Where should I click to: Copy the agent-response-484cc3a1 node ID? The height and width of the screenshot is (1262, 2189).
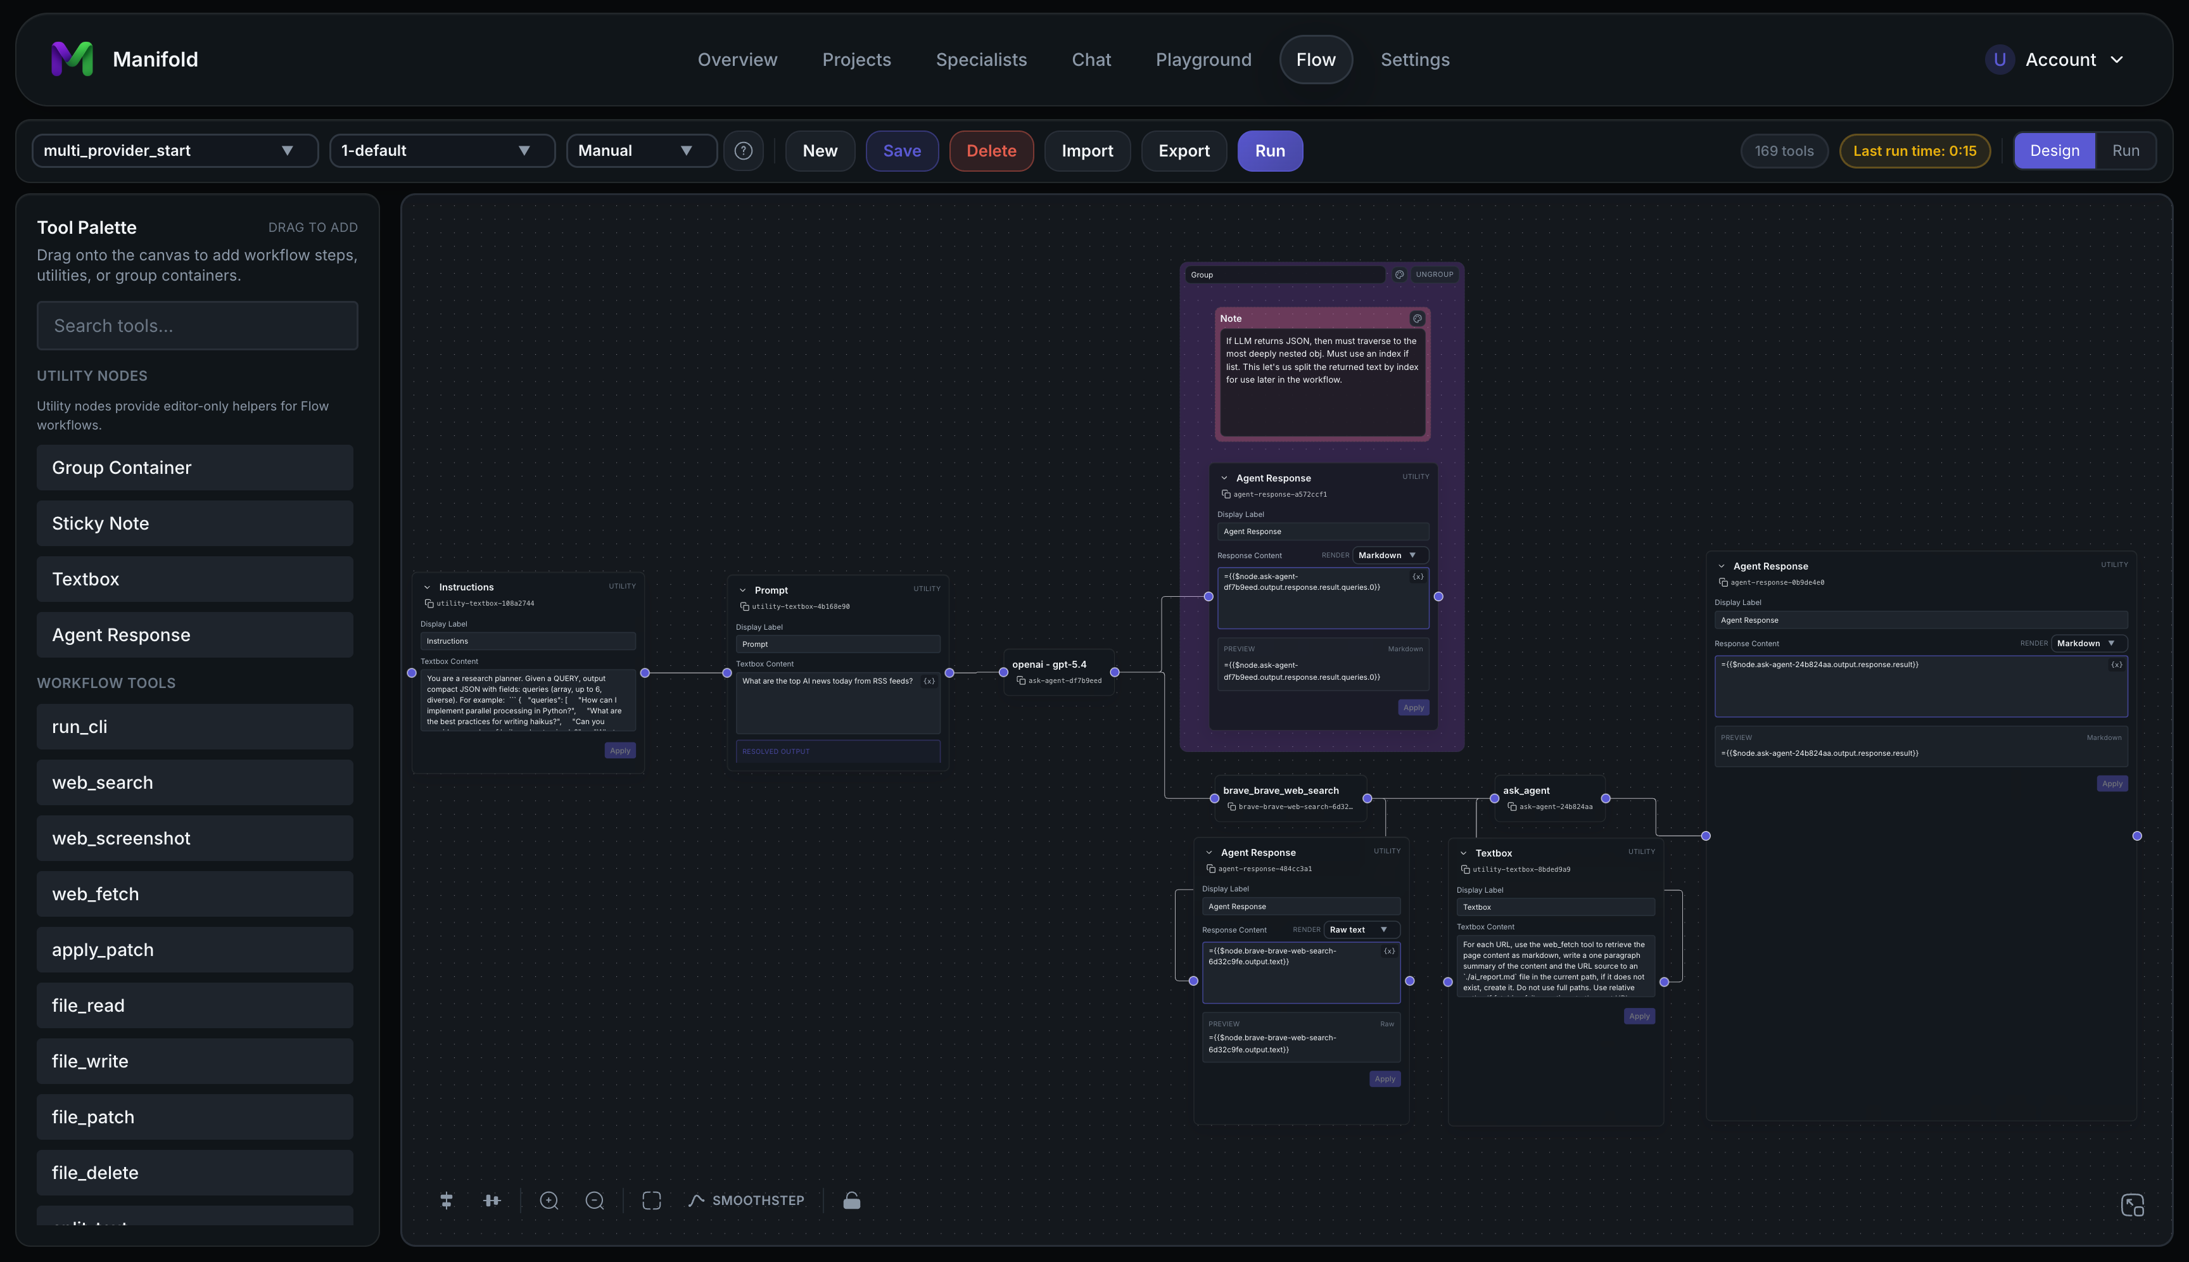tap(1210, 869)
